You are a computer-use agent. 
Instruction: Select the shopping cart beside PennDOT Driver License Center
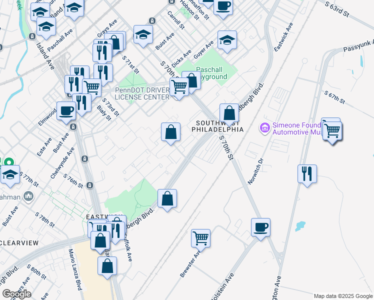pyautogui.click(x=179, y=87)
